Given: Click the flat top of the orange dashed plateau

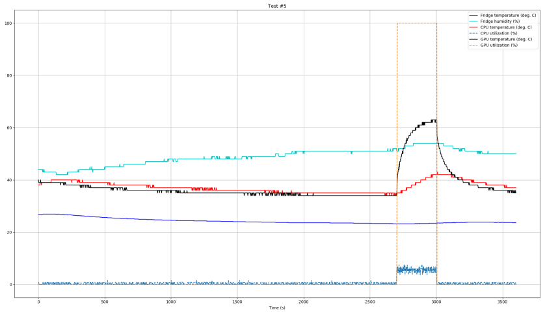Looking at the screenshot, I should tap(417, 23).
